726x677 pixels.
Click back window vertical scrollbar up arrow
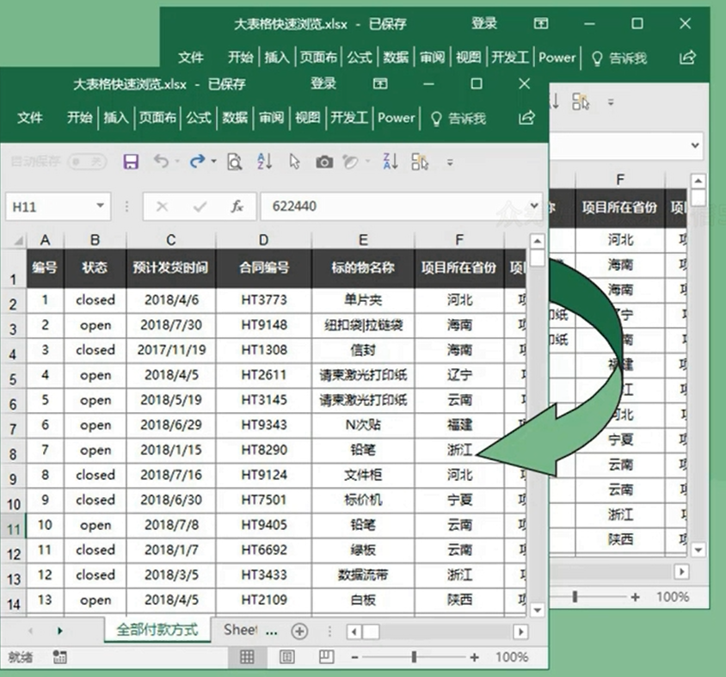click(x=698, y=181)
